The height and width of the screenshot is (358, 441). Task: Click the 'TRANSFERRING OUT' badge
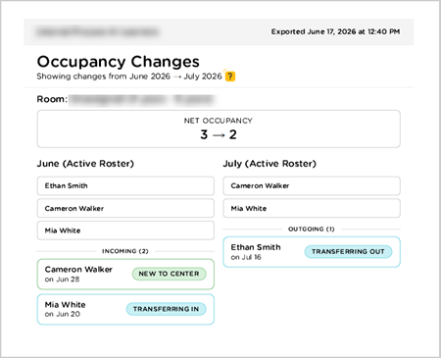tap(348, 252)
